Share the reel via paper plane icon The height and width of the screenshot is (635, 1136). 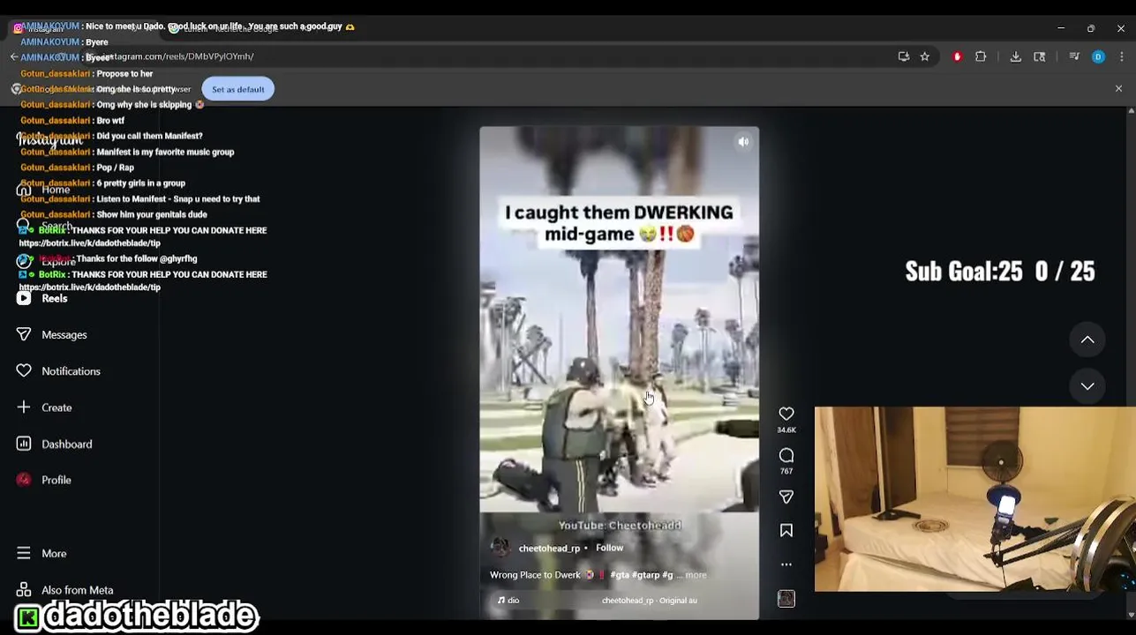point(786,497)
